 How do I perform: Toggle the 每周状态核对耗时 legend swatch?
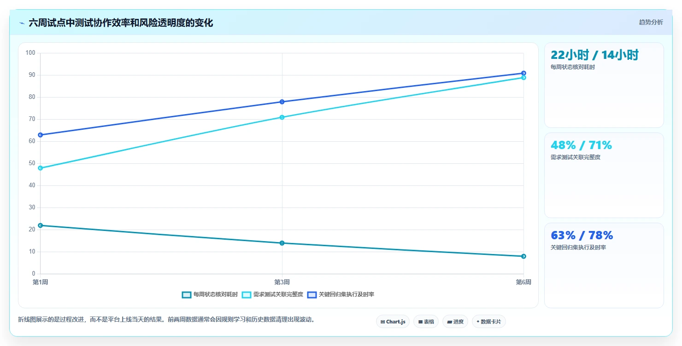tap(187, 295)
